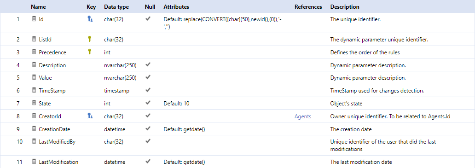Click the column icon beside Id
This screenshot has width=475, height=168.
click(34, 19)
